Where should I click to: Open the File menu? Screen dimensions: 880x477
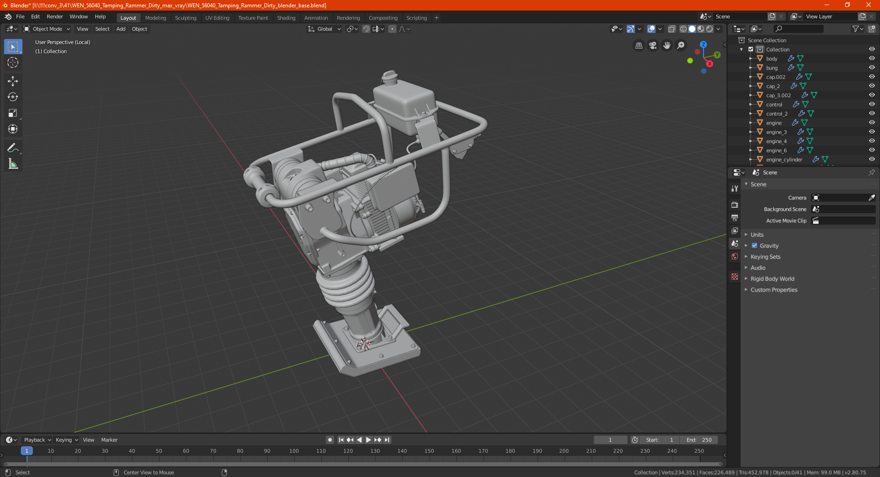20,17
